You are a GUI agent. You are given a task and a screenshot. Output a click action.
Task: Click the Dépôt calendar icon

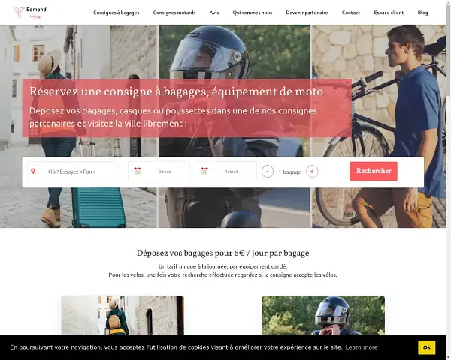[x=138, y=172]
